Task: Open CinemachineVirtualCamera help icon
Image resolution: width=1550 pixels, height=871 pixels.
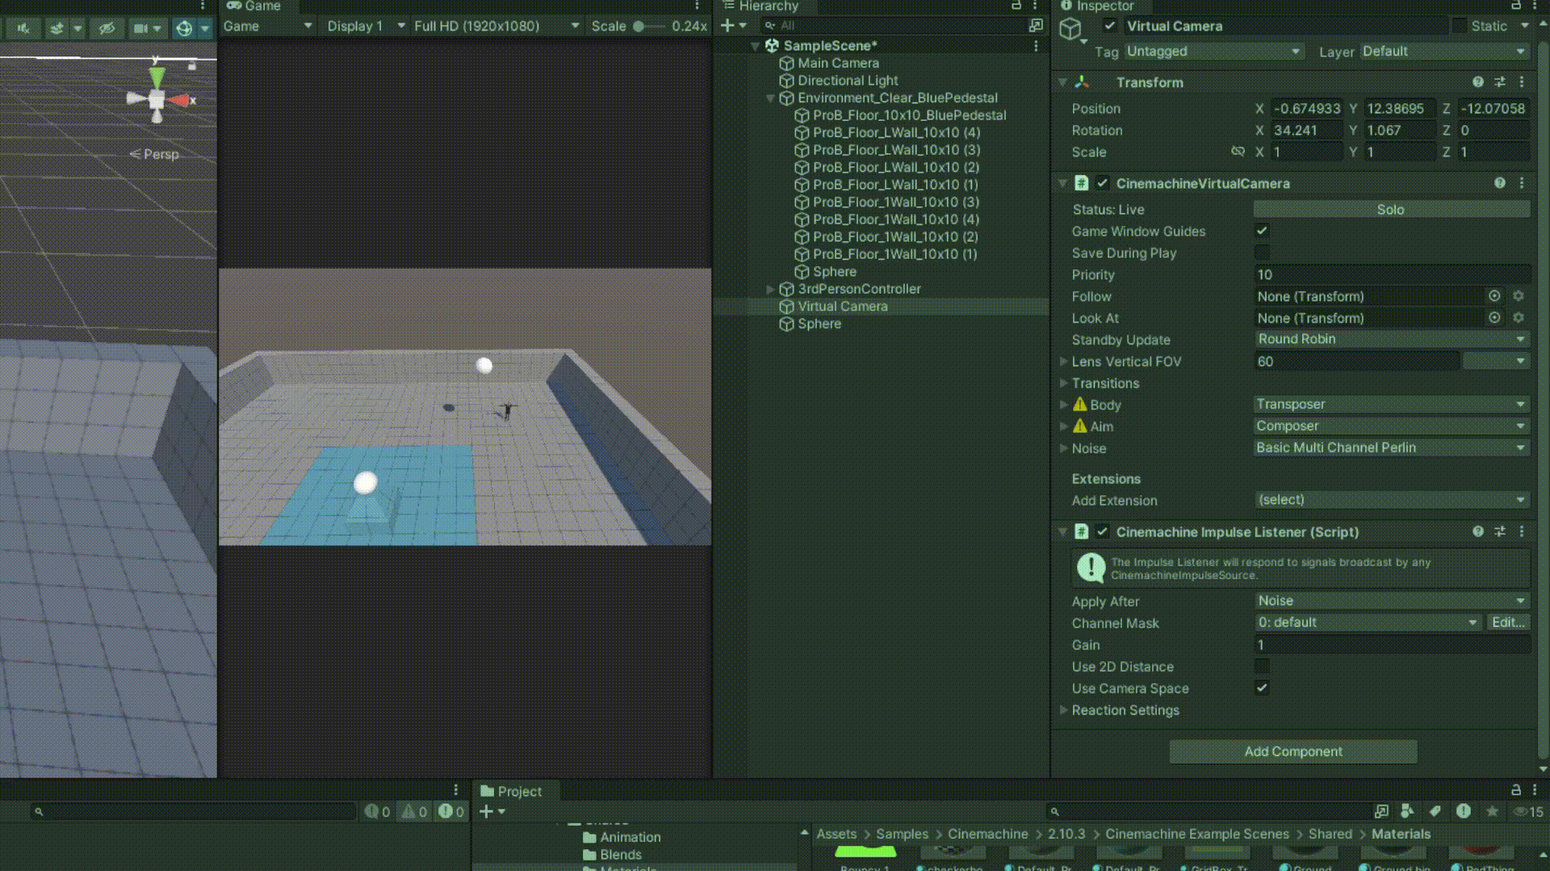Action: 1500,184
